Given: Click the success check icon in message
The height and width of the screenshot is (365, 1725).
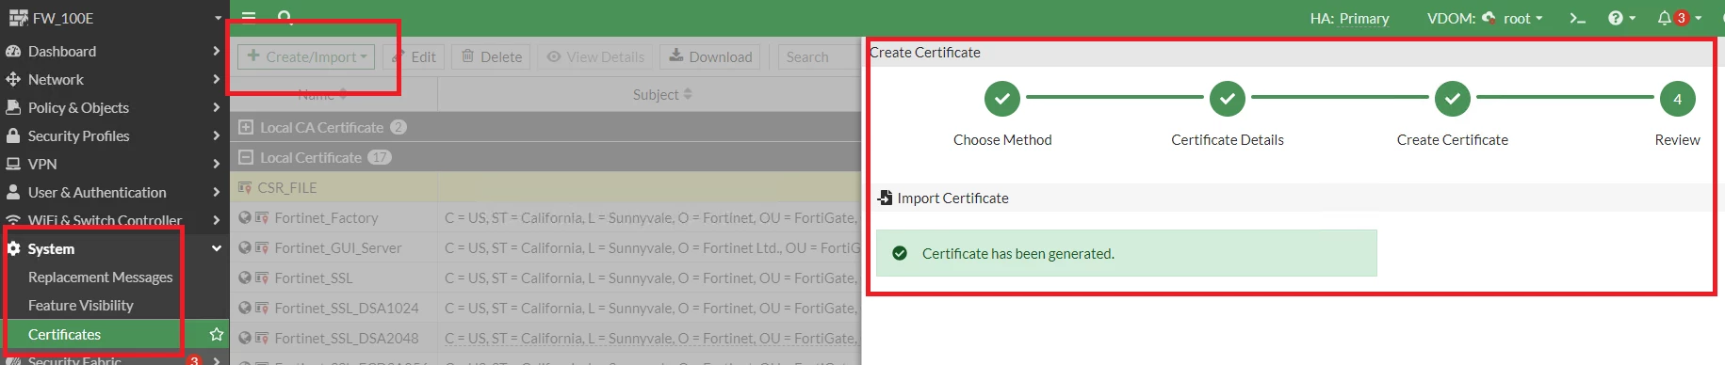Looking at the screenshot, I should 900,253.
